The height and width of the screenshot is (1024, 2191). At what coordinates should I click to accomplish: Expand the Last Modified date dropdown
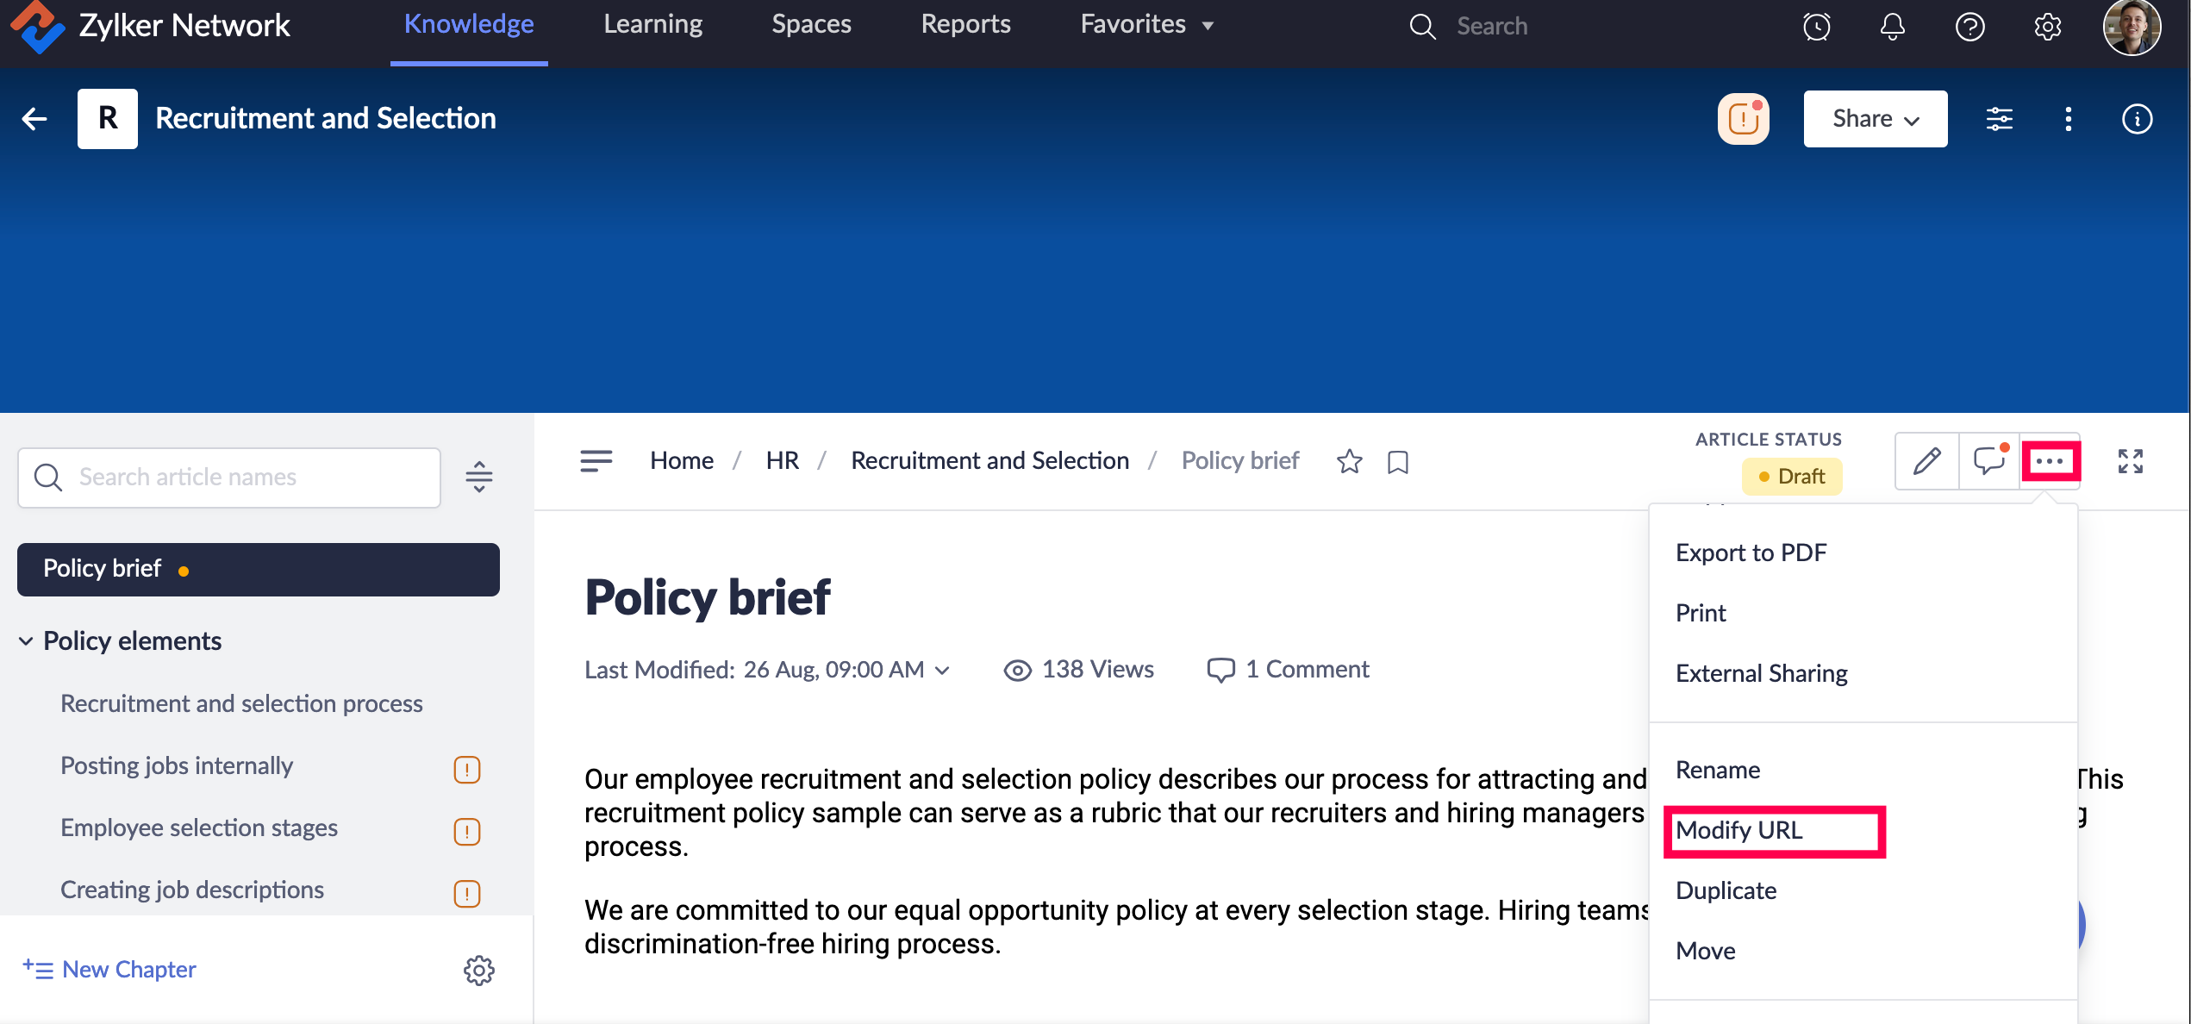[x=943, y=671]
